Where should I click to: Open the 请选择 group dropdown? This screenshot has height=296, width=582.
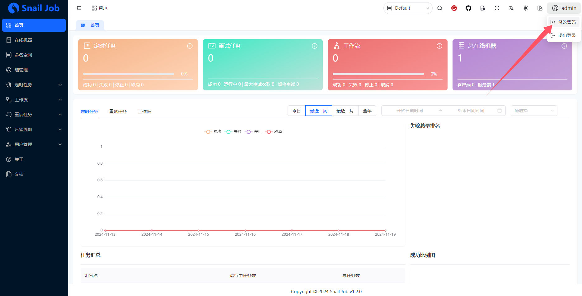tap(533, 111)
